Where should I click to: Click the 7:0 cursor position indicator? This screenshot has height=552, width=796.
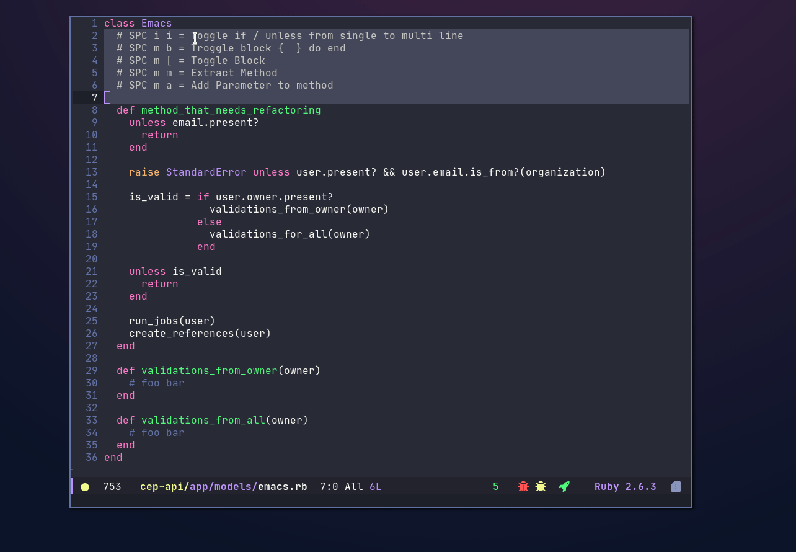point(329,487)
